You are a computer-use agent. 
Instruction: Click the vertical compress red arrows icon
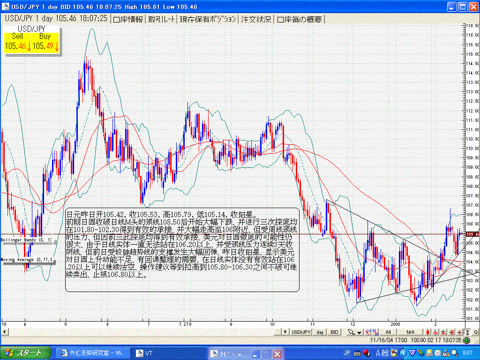(459, 332)
